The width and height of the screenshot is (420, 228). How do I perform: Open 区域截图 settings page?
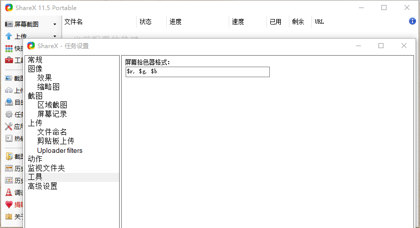click(x=52, y=105)
